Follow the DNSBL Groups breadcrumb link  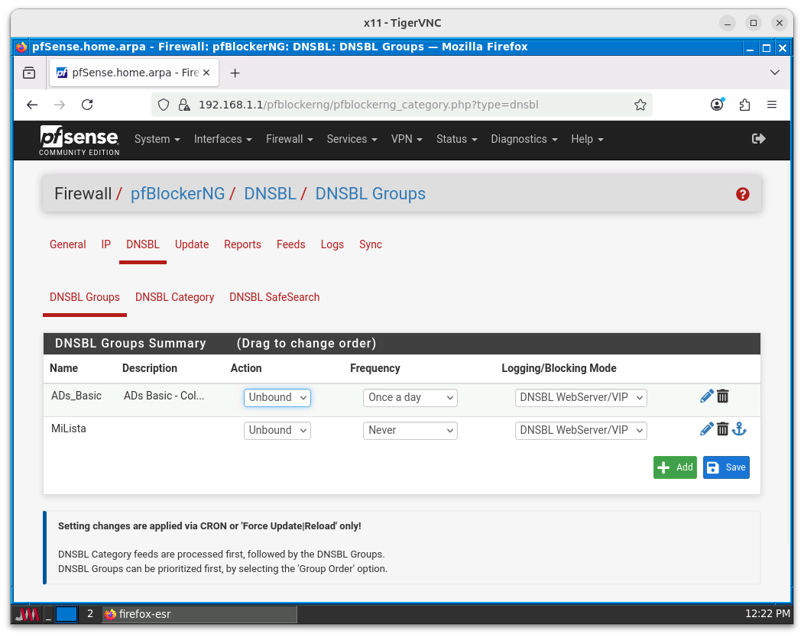coord(370,194)
